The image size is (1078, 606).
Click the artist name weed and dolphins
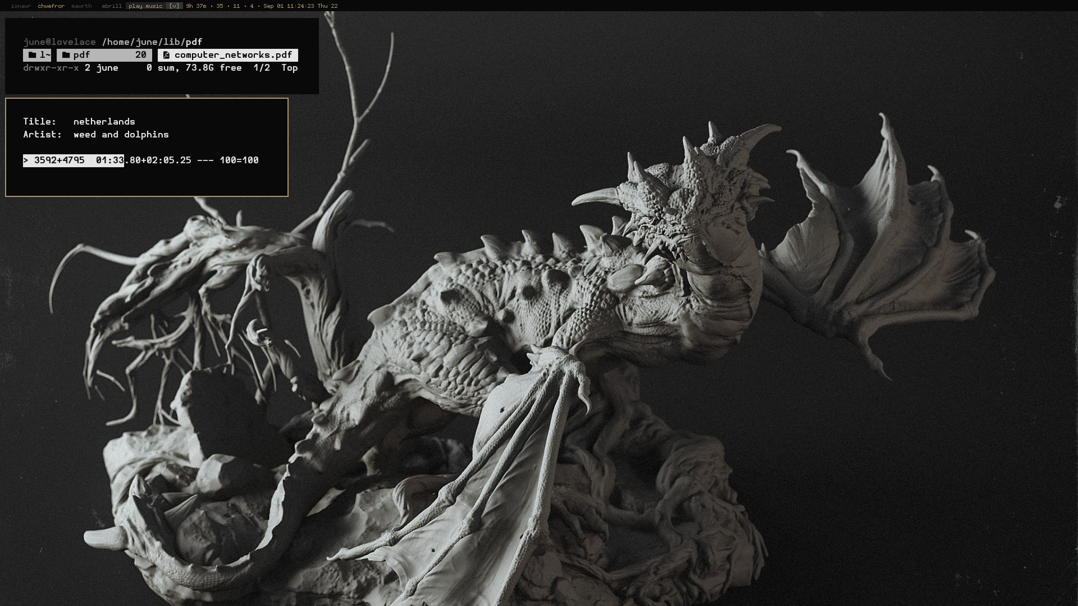121,135
